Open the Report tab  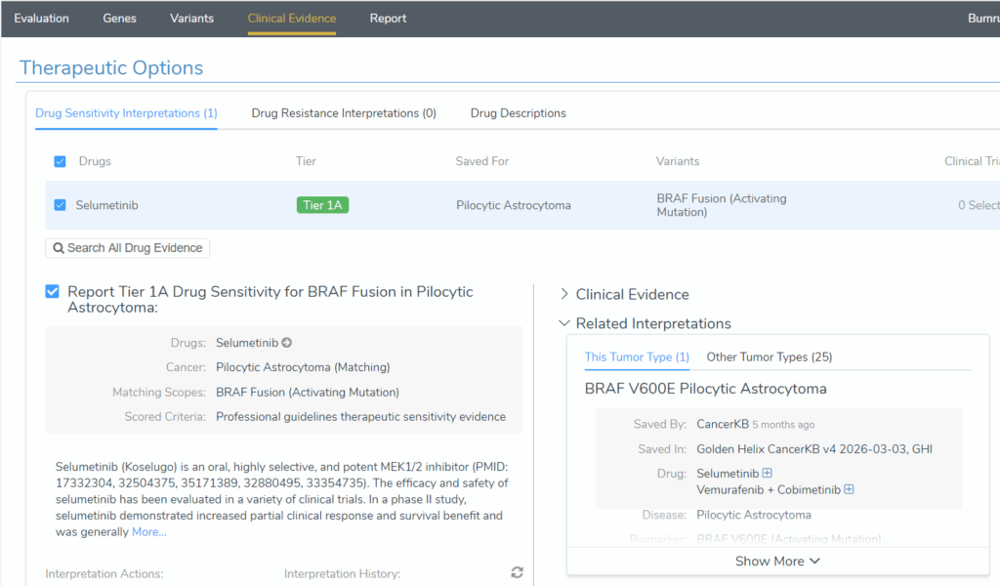[388, 19]
